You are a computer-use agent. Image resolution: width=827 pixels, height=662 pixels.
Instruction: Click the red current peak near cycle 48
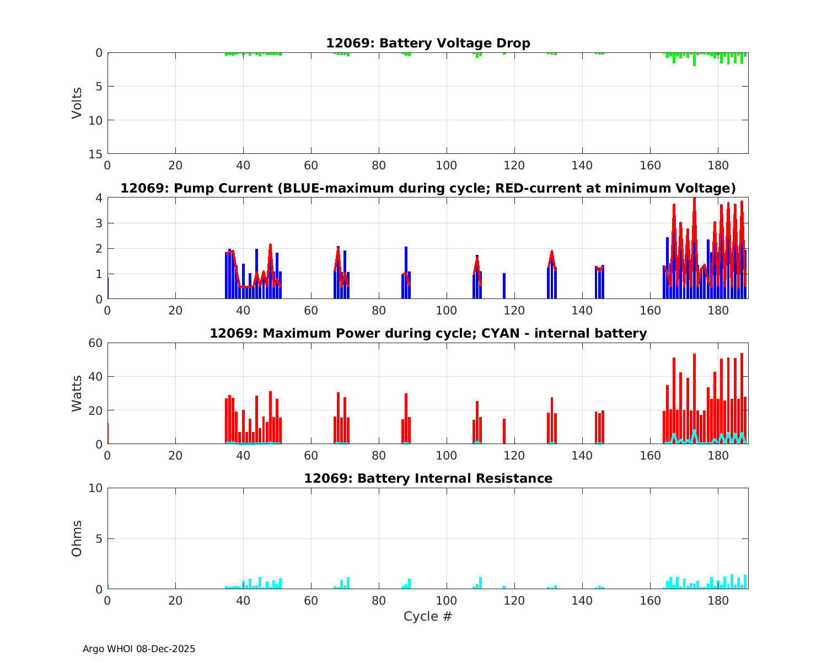(x=270, y=245)
